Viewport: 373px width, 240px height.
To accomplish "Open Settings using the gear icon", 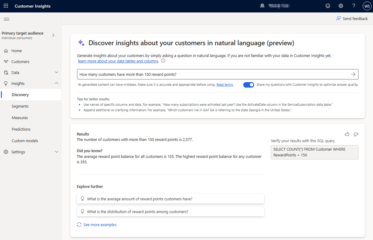I will (x=341, y=6).
